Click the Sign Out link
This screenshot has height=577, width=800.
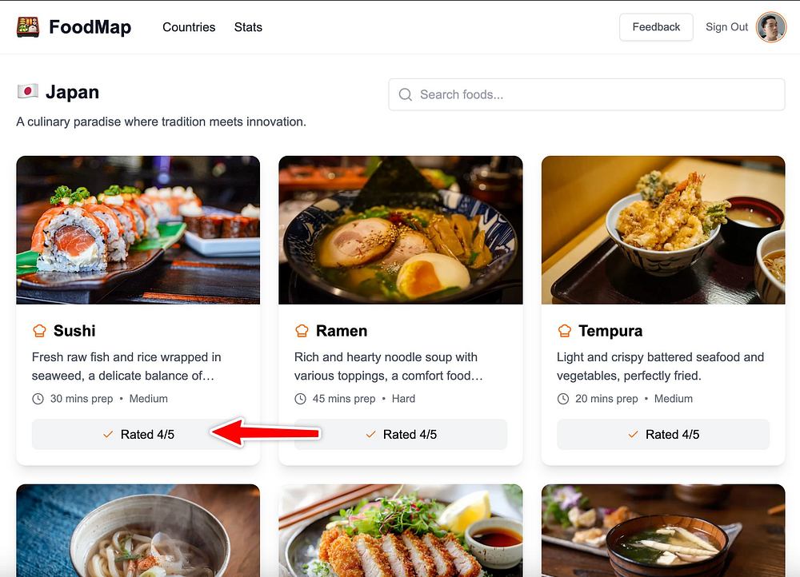[x=726, y=27]
